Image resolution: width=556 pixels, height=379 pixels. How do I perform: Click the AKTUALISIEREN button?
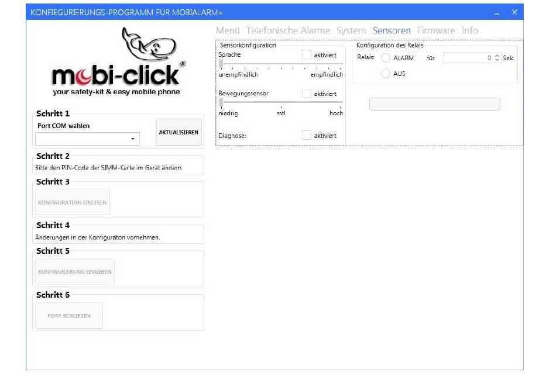click(x=179, y=133)
